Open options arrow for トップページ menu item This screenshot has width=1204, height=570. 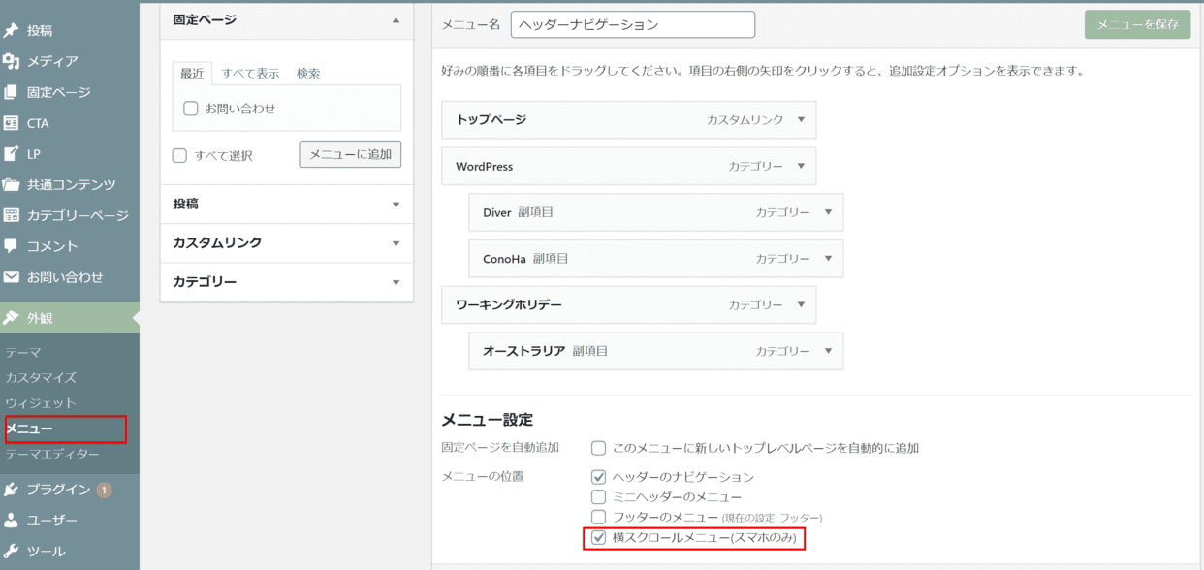click(801, 120)
